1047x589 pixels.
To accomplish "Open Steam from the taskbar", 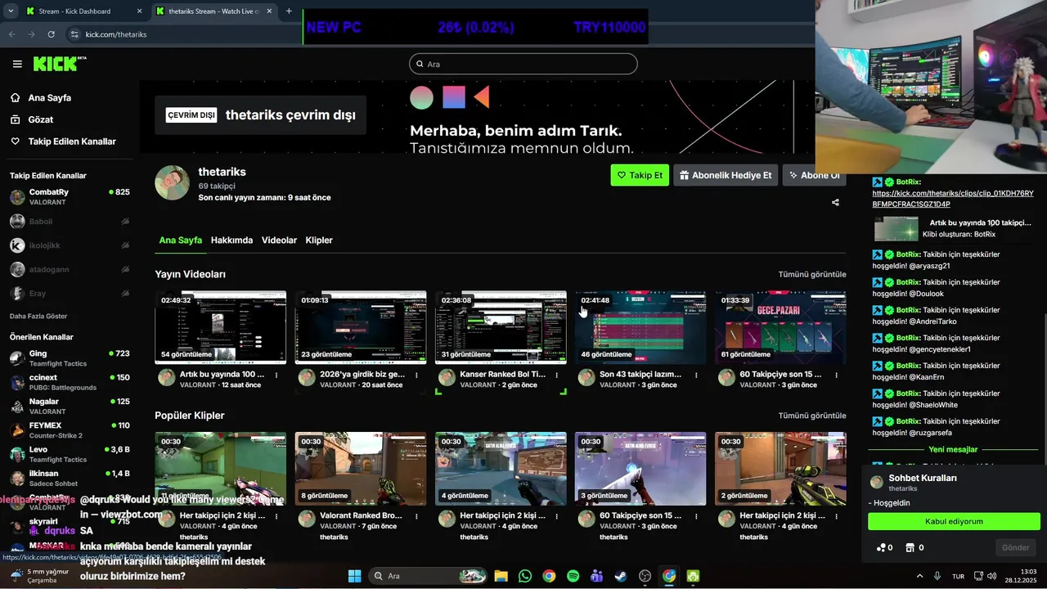I will [621, 576].
